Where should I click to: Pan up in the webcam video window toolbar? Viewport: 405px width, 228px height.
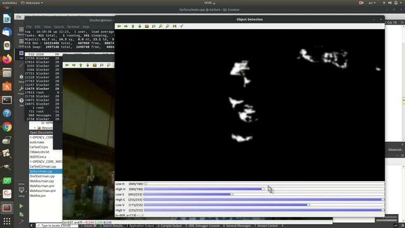click(81, 65)
